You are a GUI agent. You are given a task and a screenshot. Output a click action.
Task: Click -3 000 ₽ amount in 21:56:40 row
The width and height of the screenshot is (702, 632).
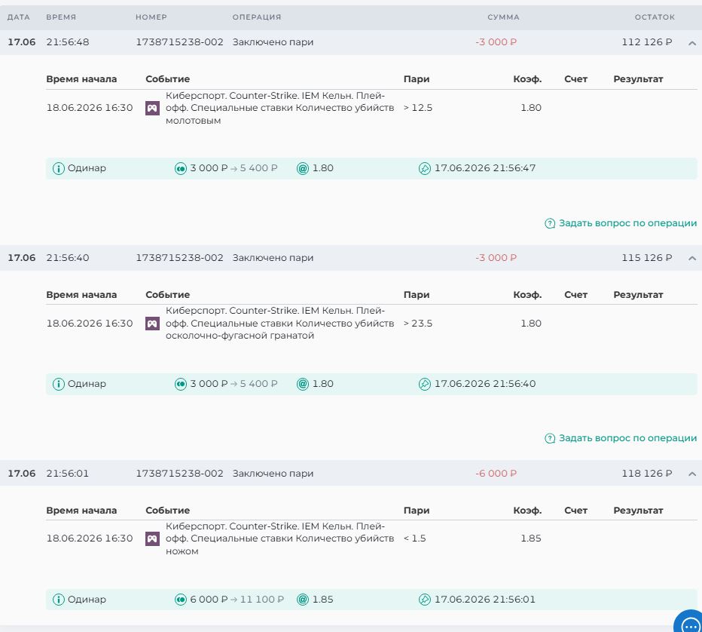(x=496, y=258)
